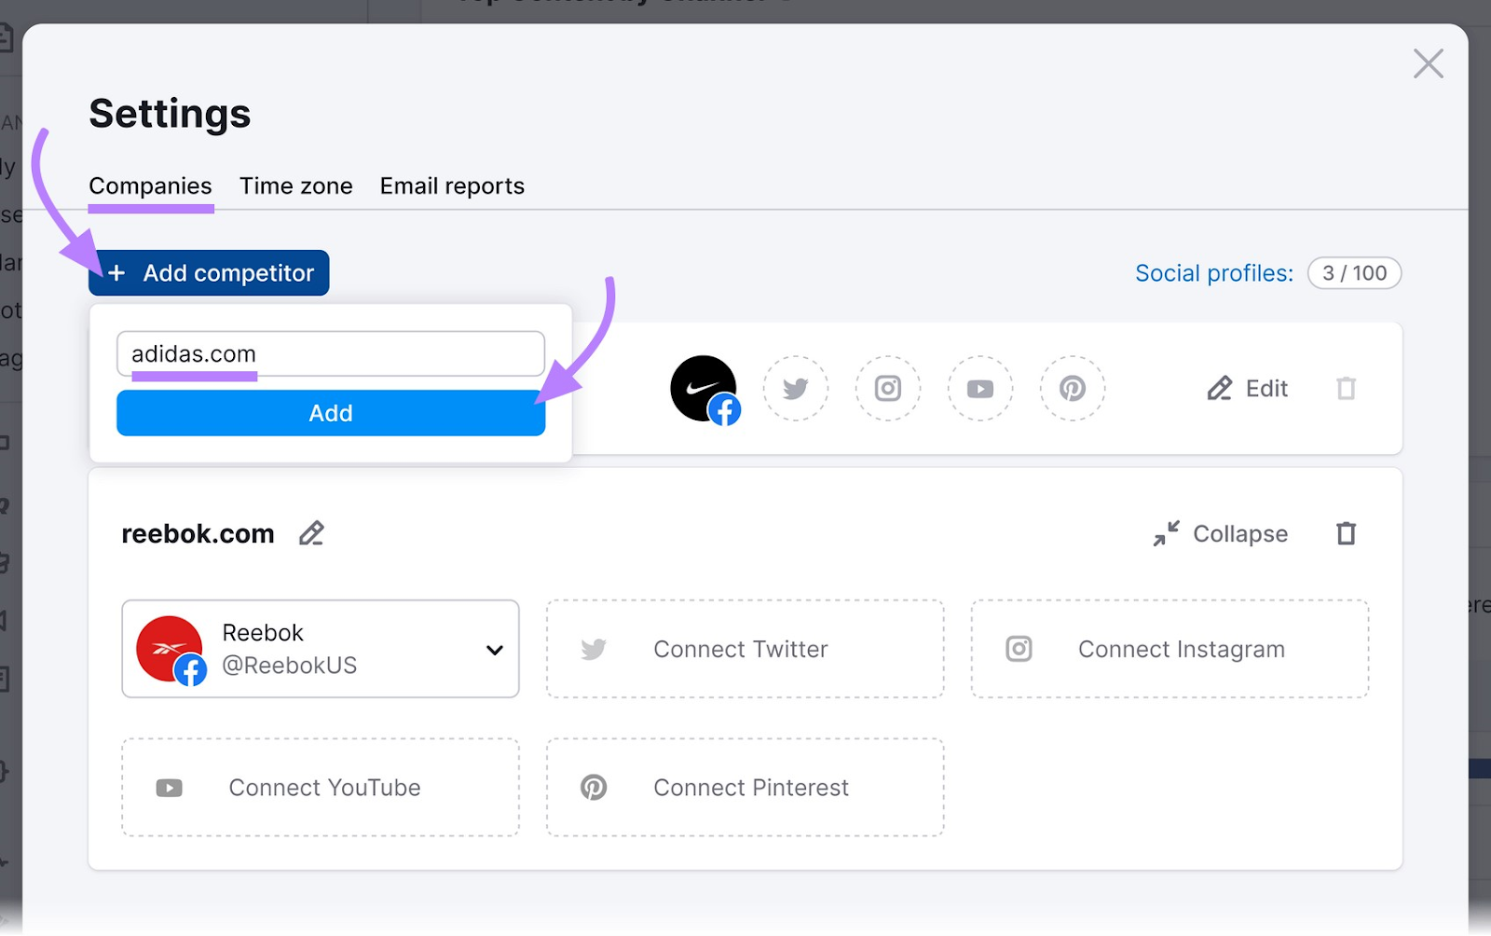Switch to the Time zone tab
This screenshot has width=1491, height=936.
tap(296, 186)
